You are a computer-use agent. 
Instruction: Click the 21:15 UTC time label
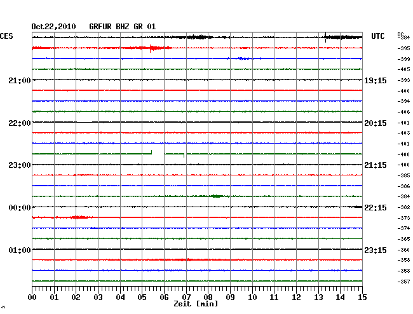tap(376, 165)
